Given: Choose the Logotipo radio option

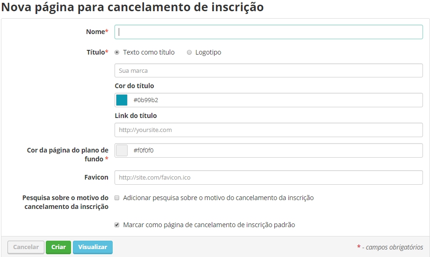Looking at the screenshot, I should [189, 52].
